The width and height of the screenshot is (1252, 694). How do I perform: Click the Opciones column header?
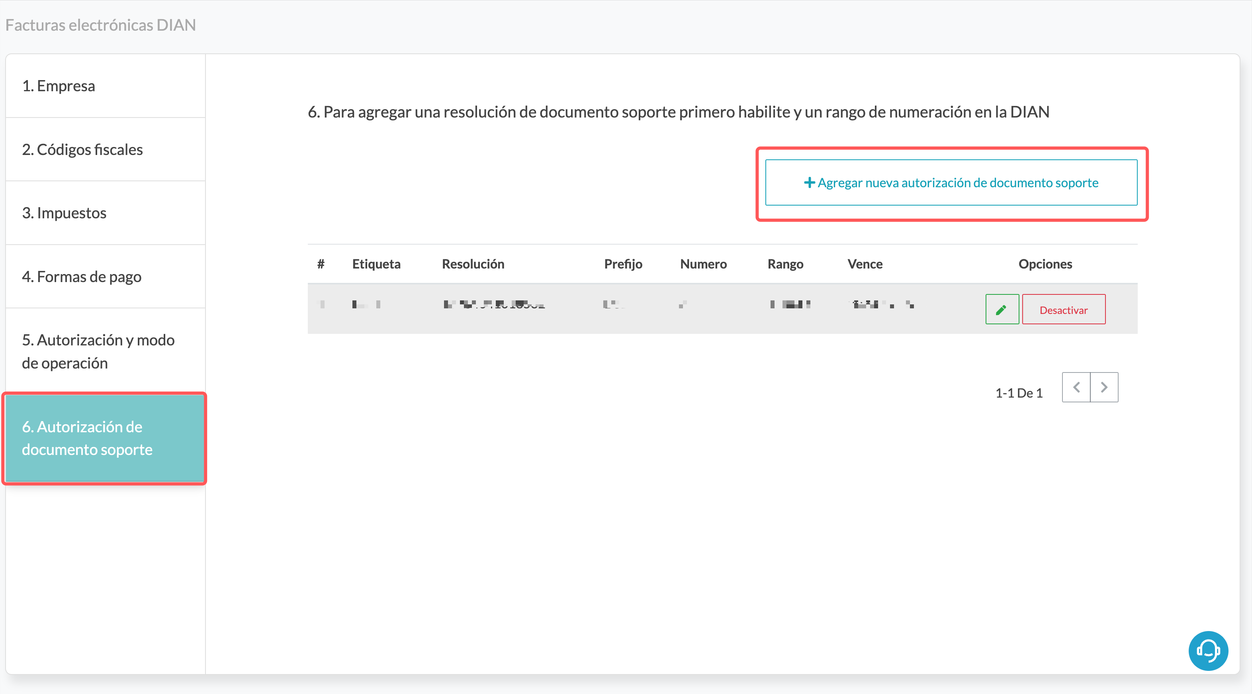(1045, 264)
